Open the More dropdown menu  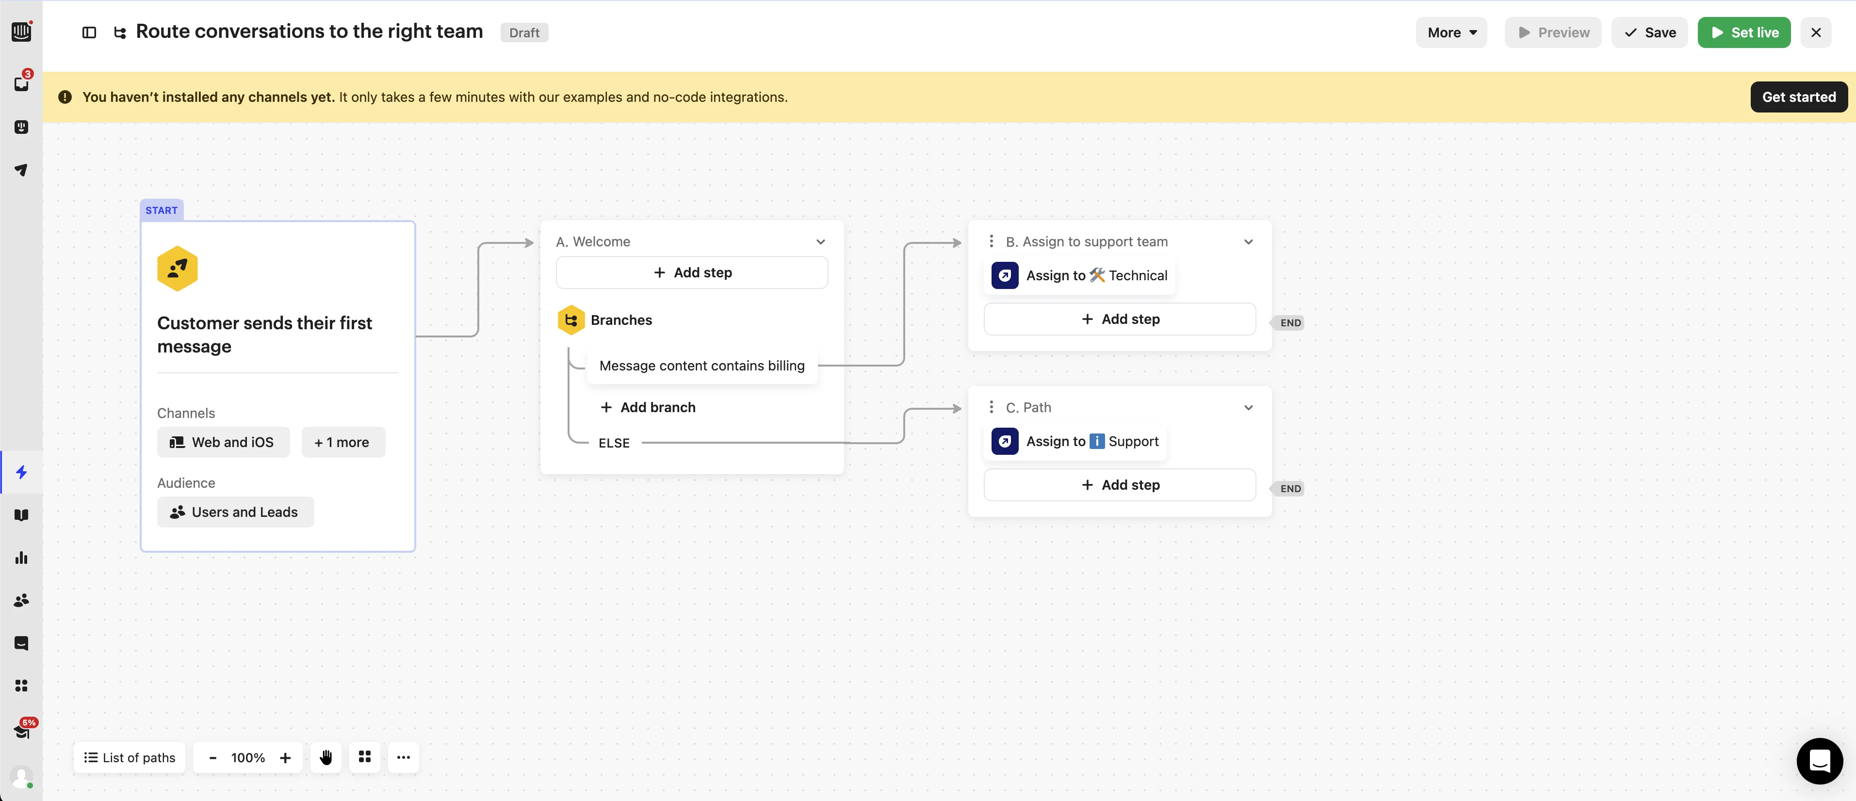click(x=1451, y=32)
